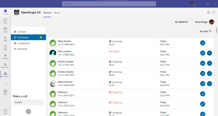Open the All calls filter
The height and width of the screenshot is (116, 218).
[205, 31]
